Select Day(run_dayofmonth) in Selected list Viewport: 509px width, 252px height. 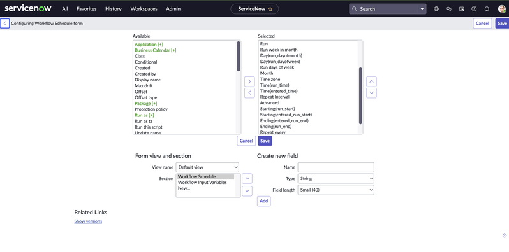pyautogui.click(x=281, y=55)
